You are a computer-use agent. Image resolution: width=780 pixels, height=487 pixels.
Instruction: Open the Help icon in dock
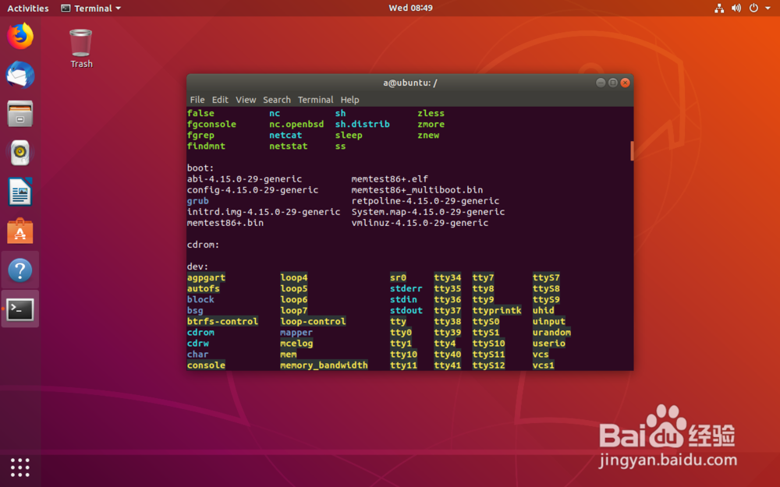coord(20,270)
